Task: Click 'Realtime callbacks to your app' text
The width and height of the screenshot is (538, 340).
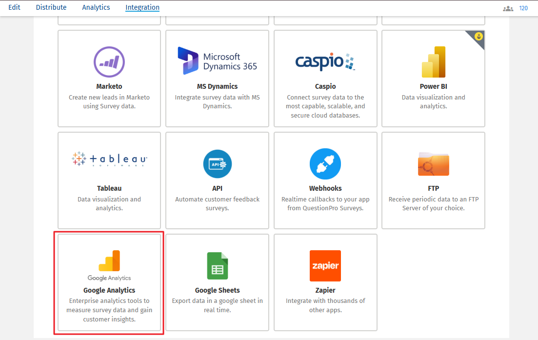Action: click(x=325, y=203)
